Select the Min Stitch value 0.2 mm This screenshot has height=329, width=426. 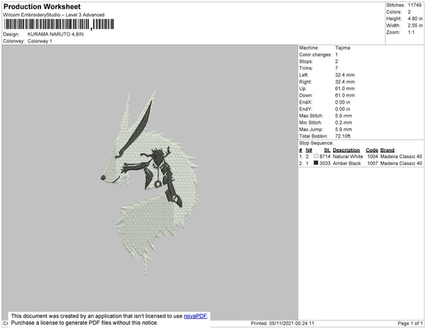(x=344, y=123)
